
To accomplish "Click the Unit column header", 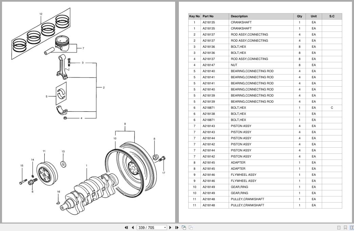I will [314, 16].
